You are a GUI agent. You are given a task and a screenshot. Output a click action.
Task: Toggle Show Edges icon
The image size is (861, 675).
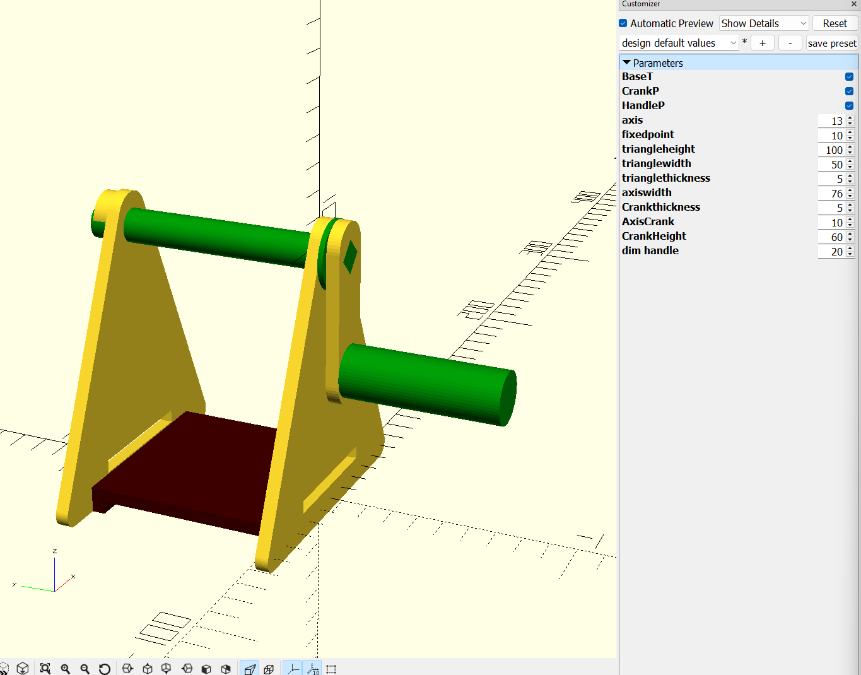point(331,669)
